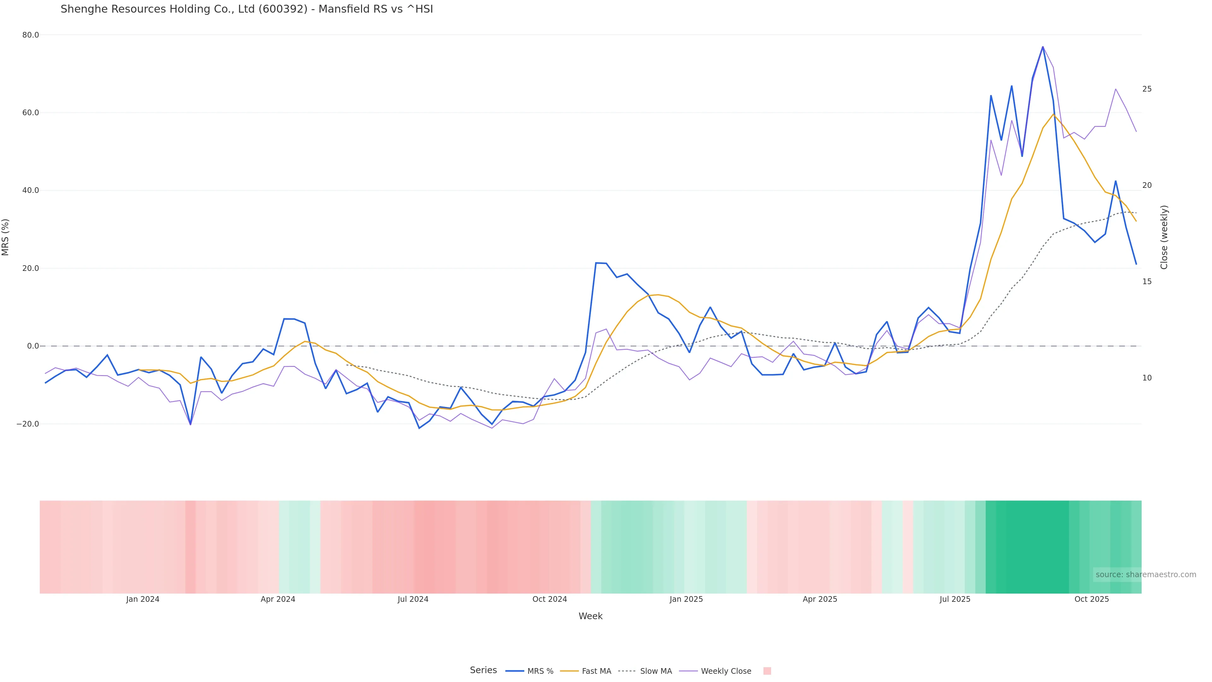Viewport: 1212px width, 682px height.
Task: Click the Jul 2025 x-axis label
Action: (955, 600)
